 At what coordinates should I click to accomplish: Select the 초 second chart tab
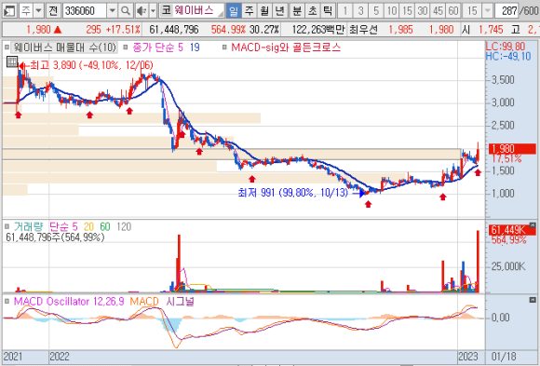(312, 10)
